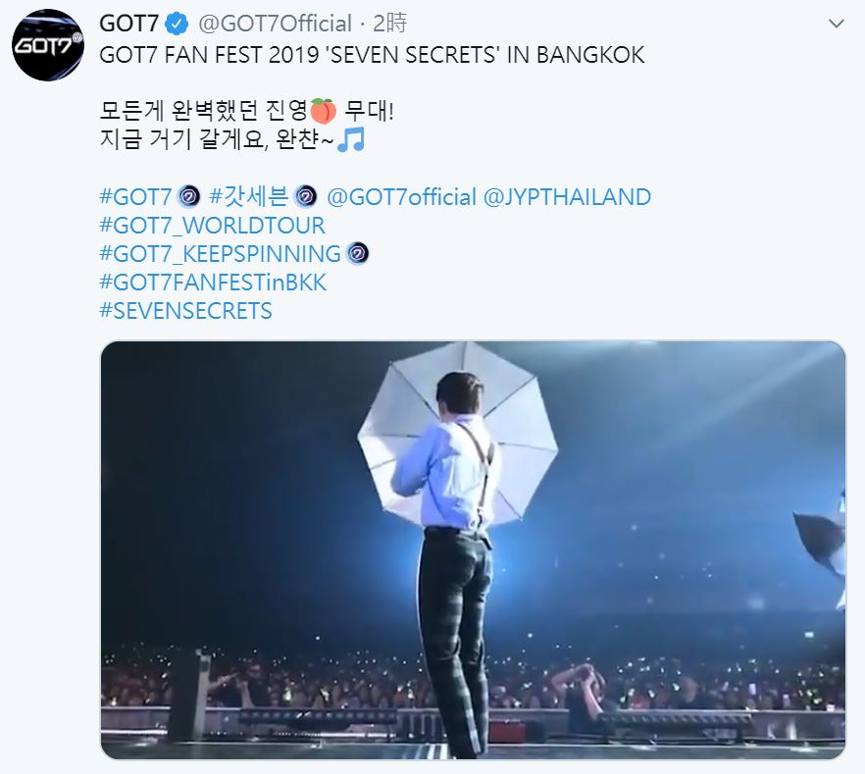Click the logo emoji after #갓세븐
Screen dimensions: 865x774
[x=306, y=196]
